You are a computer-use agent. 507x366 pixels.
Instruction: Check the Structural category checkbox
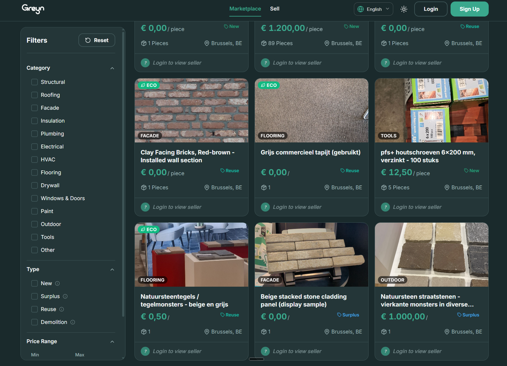[35, 82]
